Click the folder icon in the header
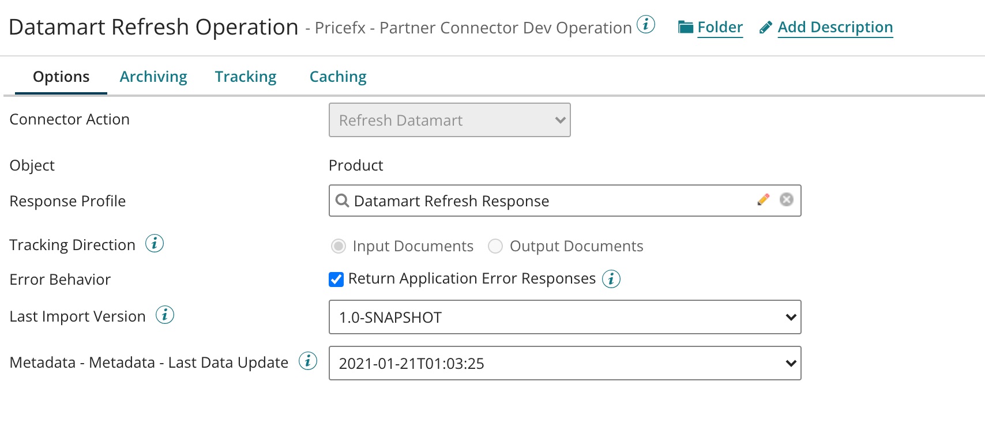 click(685, 27)
